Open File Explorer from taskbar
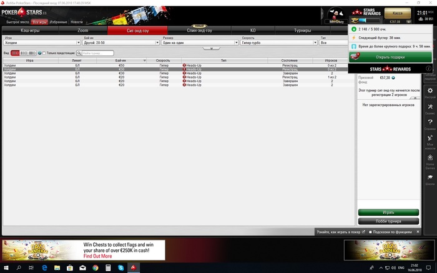437x273 pixels. (57, 268)
